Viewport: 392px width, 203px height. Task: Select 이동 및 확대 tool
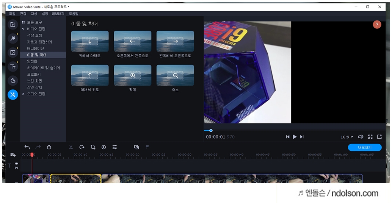(43, 55)
